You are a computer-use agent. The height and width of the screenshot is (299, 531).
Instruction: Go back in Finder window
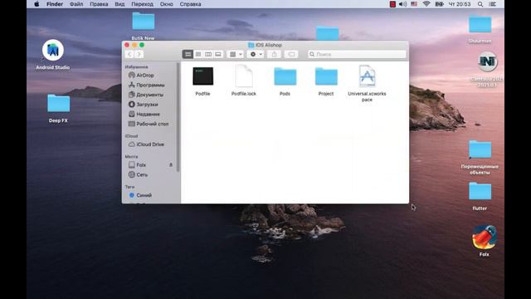[129, 54]
